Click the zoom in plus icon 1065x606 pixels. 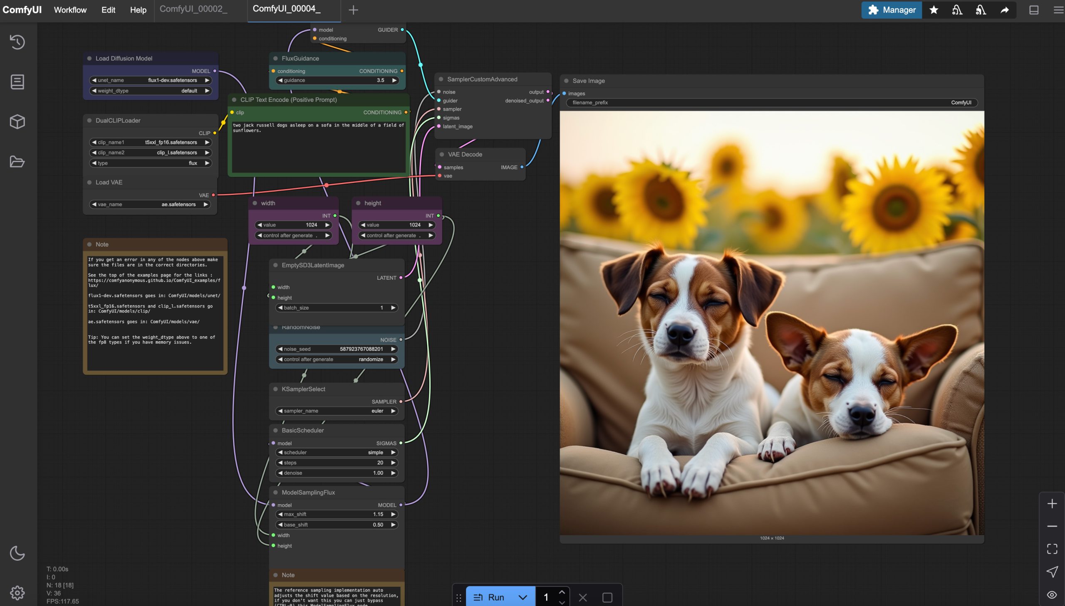click(x=1052, y=504)
